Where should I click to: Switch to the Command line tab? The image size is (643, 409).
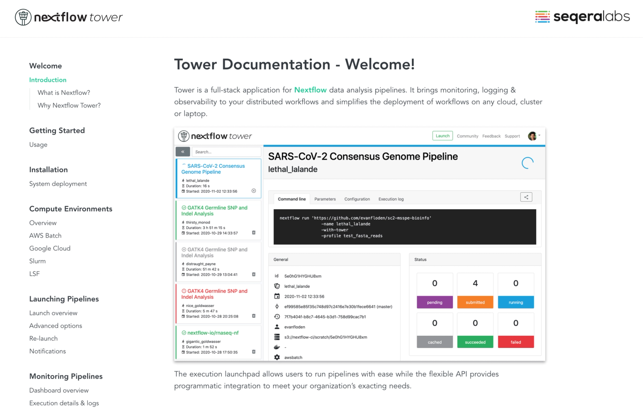tap(292, 199)
